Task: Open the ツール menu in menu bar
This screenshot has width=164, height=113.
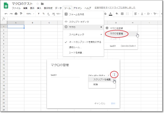Action: coord(67,8)
